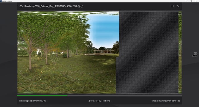Minimize the Lumion window

(187, 1)
